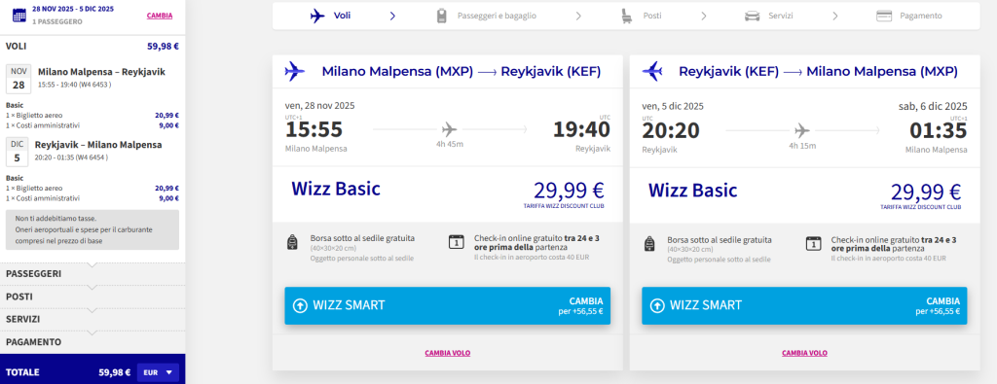Open the Pagamento step in progress bar
This screenshot has height=384, width=997.
[x=908, y=16]
